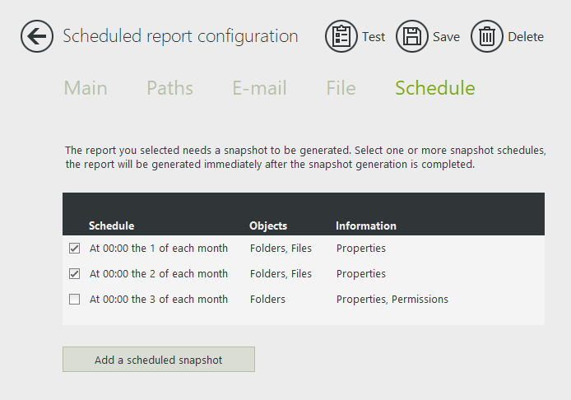Enable the 3 of each month schedule
This screenshot has height=400, width=571.
pyautogui.click(x=75, y=300)
